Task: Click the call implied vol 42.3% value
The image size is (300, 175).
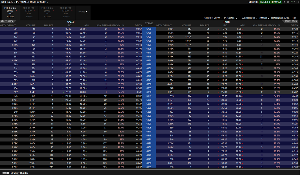Action: [121, 29]
